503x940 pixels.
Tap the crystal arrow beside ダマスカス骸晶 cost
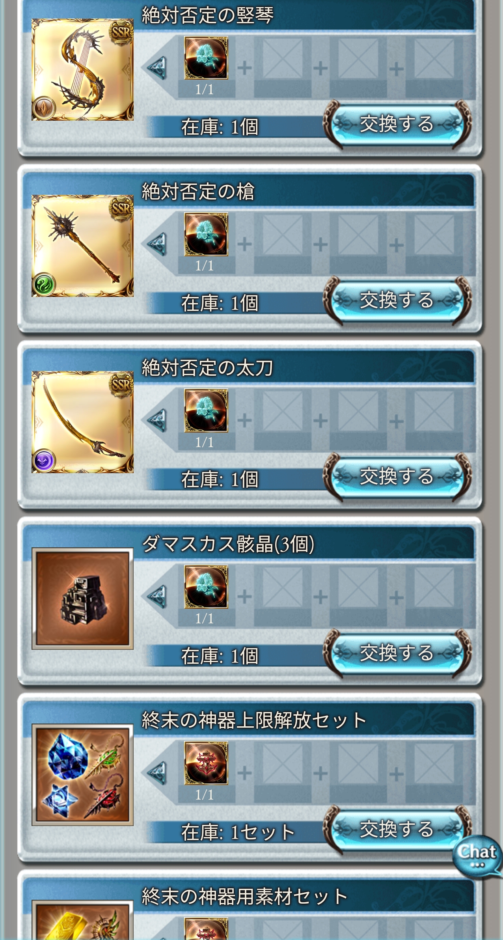pyautogui.click(x=157, y=597)
